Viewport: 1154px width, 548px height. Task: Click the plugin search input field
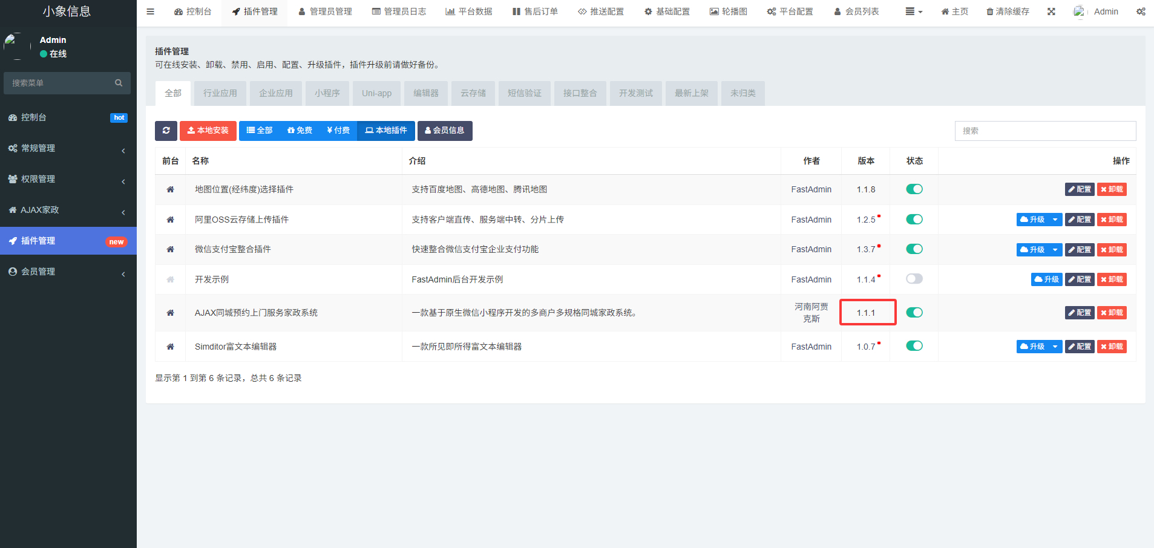tap(1045, 131)
